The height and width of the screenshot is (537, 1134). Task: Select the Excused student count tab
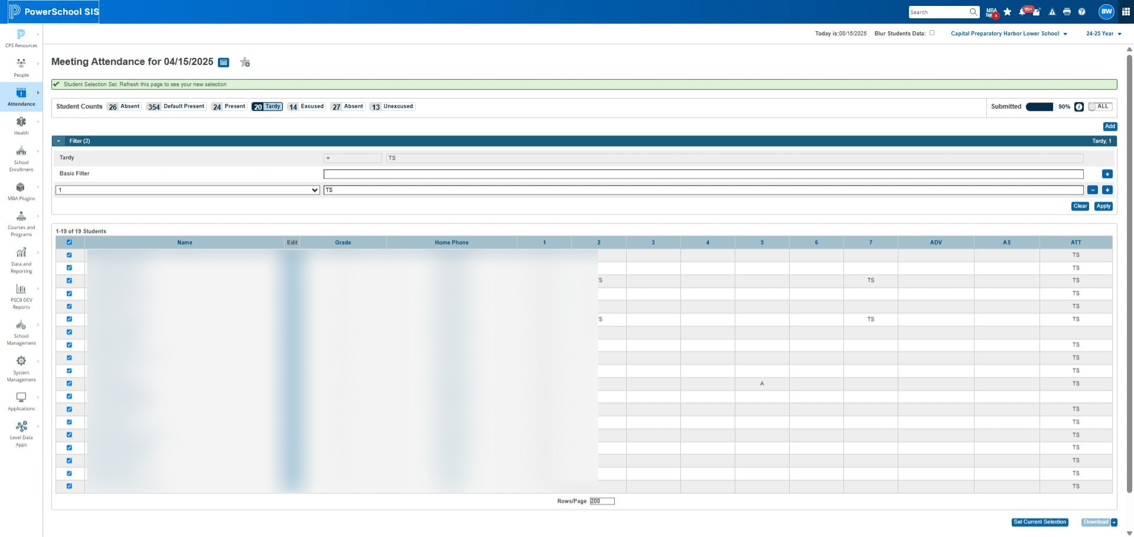coord(306,107)
